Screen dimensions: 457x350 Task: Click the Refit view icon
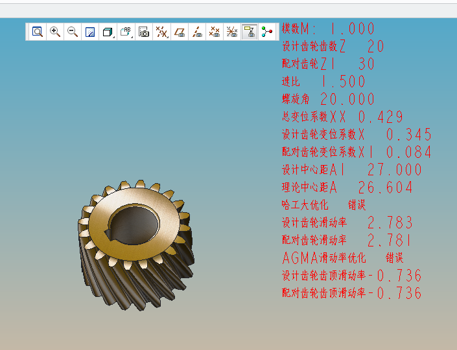pos(38,32)
